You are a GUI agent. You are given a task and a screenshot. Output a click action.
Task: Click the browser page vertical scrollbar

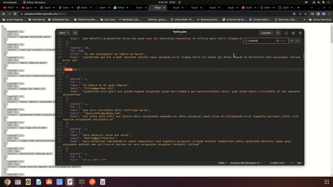click(x=331, y=34)
